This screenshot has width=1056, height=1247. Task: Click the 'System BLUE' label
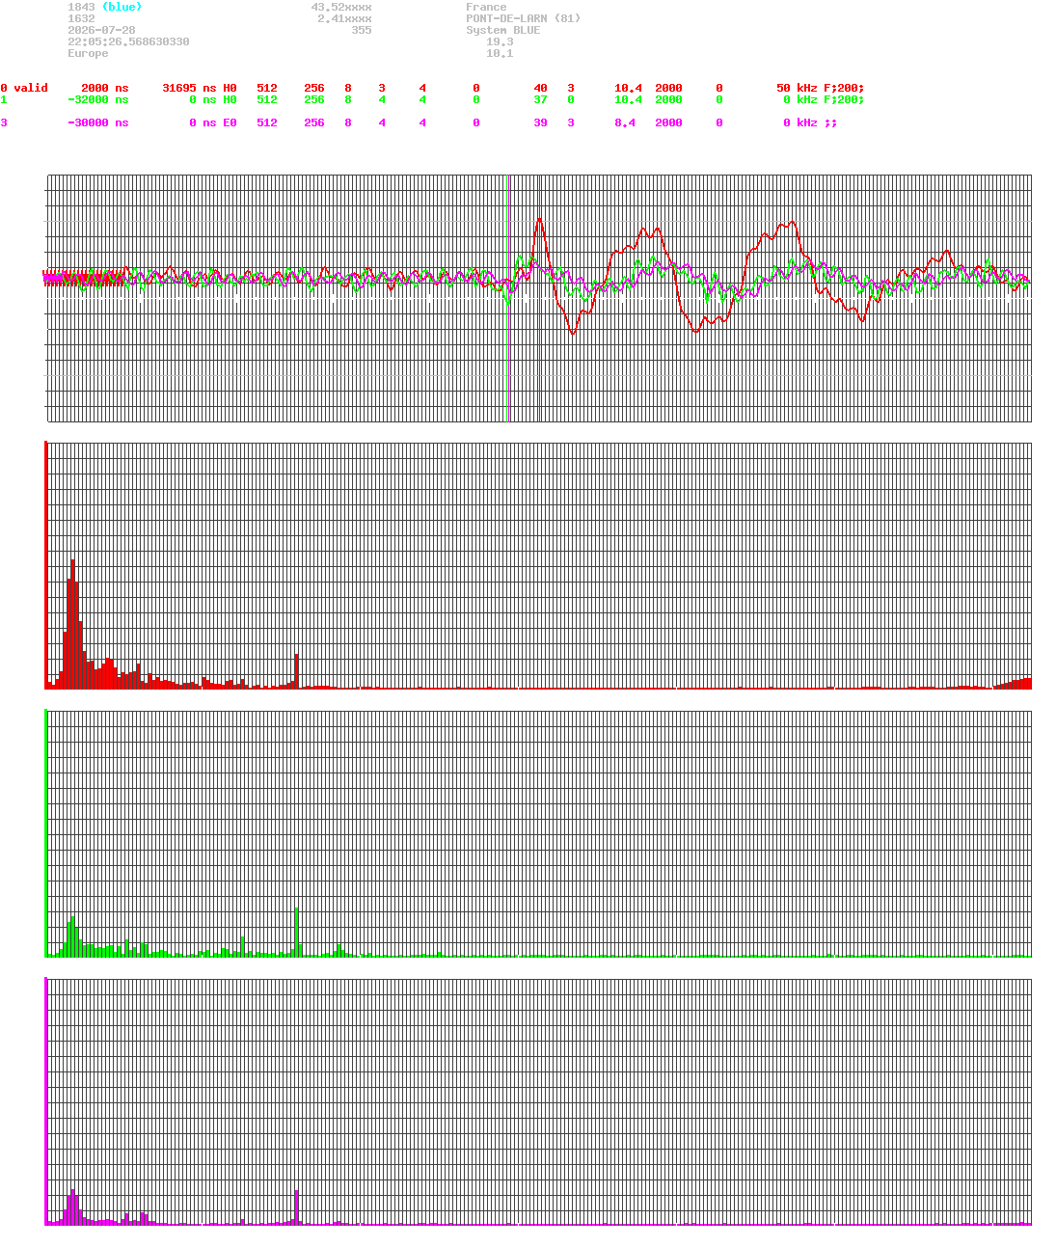(x=503, y=30)
